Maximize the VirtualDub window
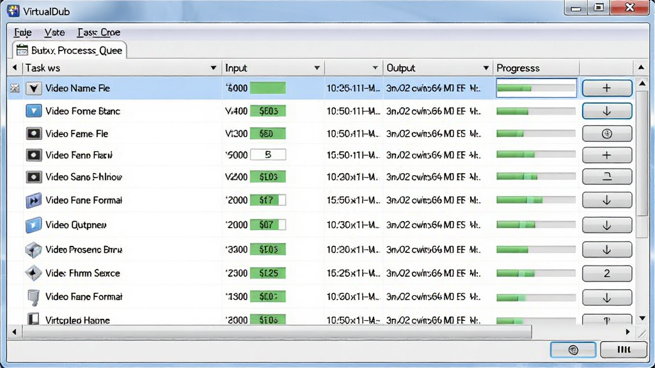Image resolution: width=655 pixels, height=368 pixels. click(599, 8)
